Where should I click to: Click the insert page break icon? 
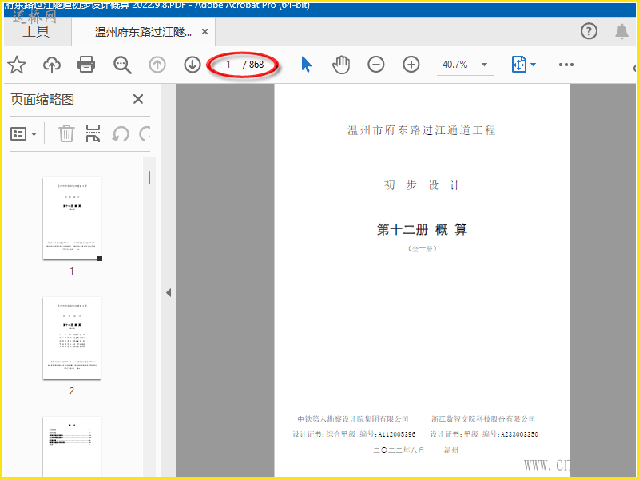[x=93, y=133]
